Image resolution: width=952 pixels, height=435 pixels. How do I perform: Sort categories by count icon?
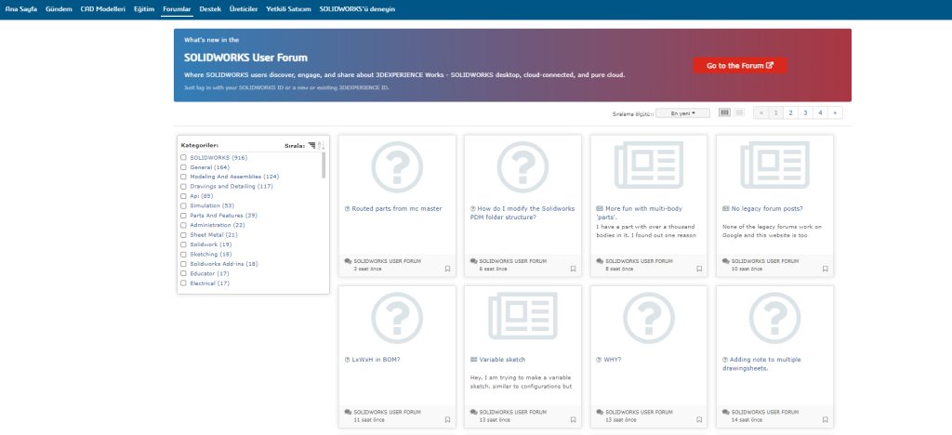click(x=312, y=145)
